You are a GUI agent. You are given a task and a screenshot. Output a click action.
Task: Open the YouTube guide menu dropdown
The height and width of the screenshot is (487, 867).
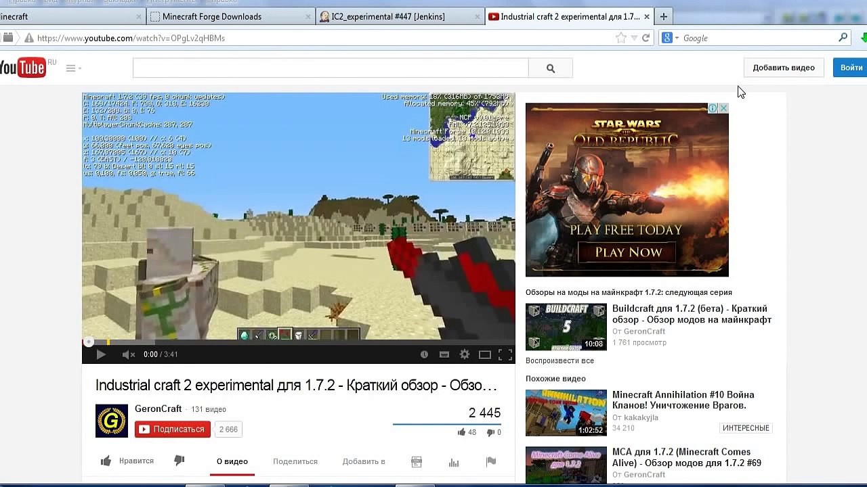click(x=74, y=68)
